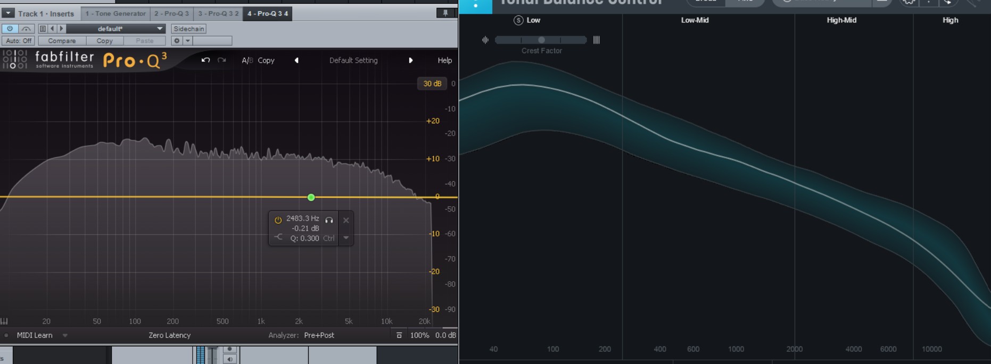Click the Pro-Q redo arrow
This screenshot has height=364, width=991.
pos(222,60)
